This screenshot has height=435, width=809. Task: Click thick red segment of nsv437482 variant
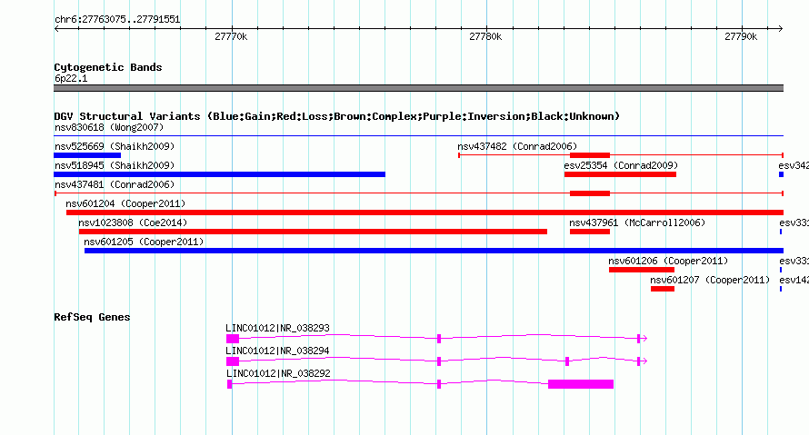coord(590,155)
